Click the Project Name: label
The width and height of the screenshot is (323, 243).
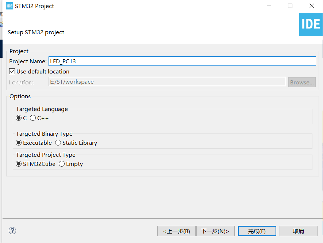coord(28,61)
